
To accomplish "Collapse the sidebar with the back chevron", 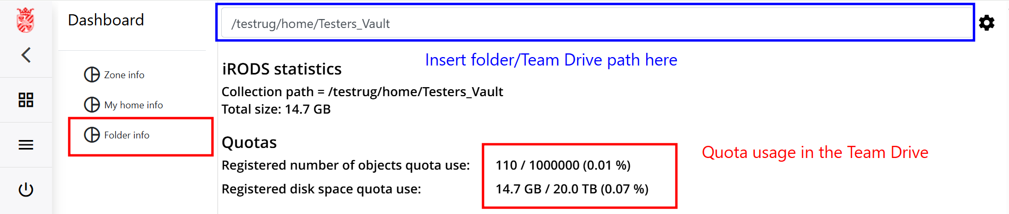I will [25, 55].
